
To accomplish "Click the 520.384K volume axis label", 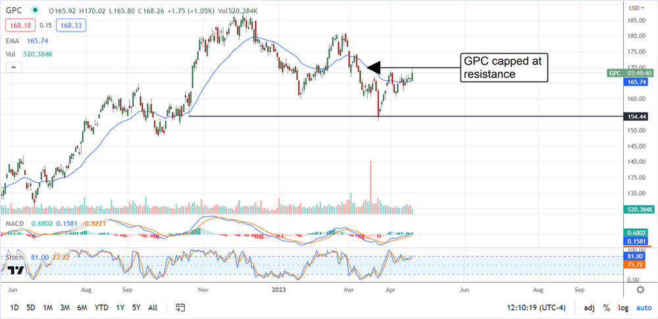I will [638, 209].
